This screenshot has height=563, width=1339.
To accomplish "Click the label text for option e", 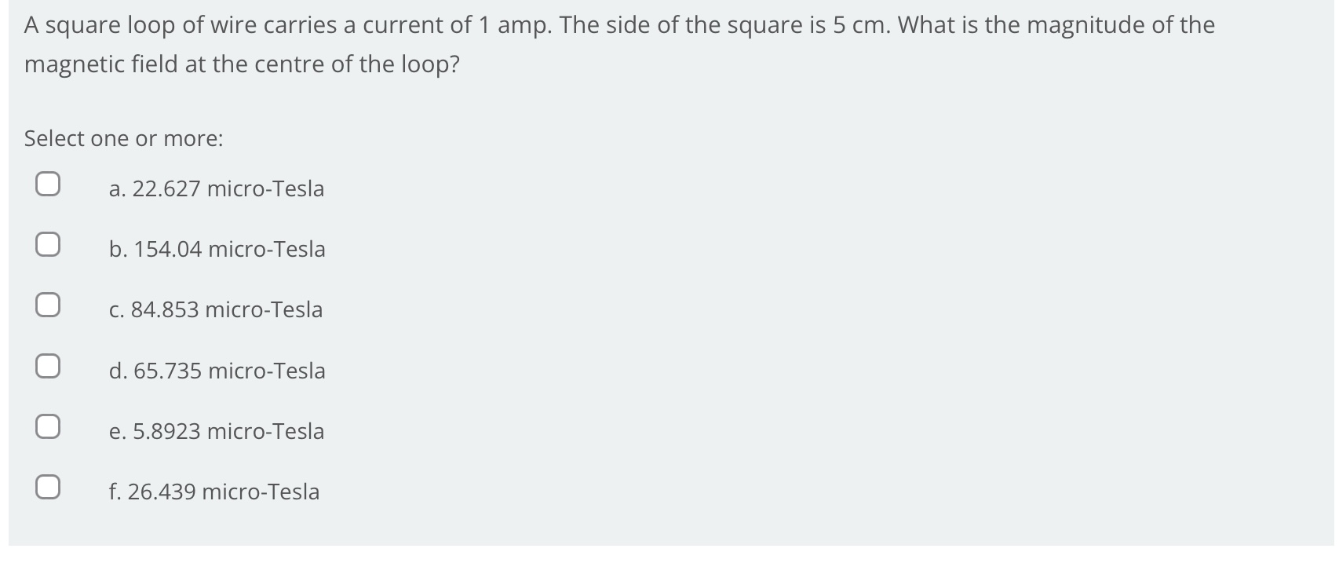I will coord(217,431).
